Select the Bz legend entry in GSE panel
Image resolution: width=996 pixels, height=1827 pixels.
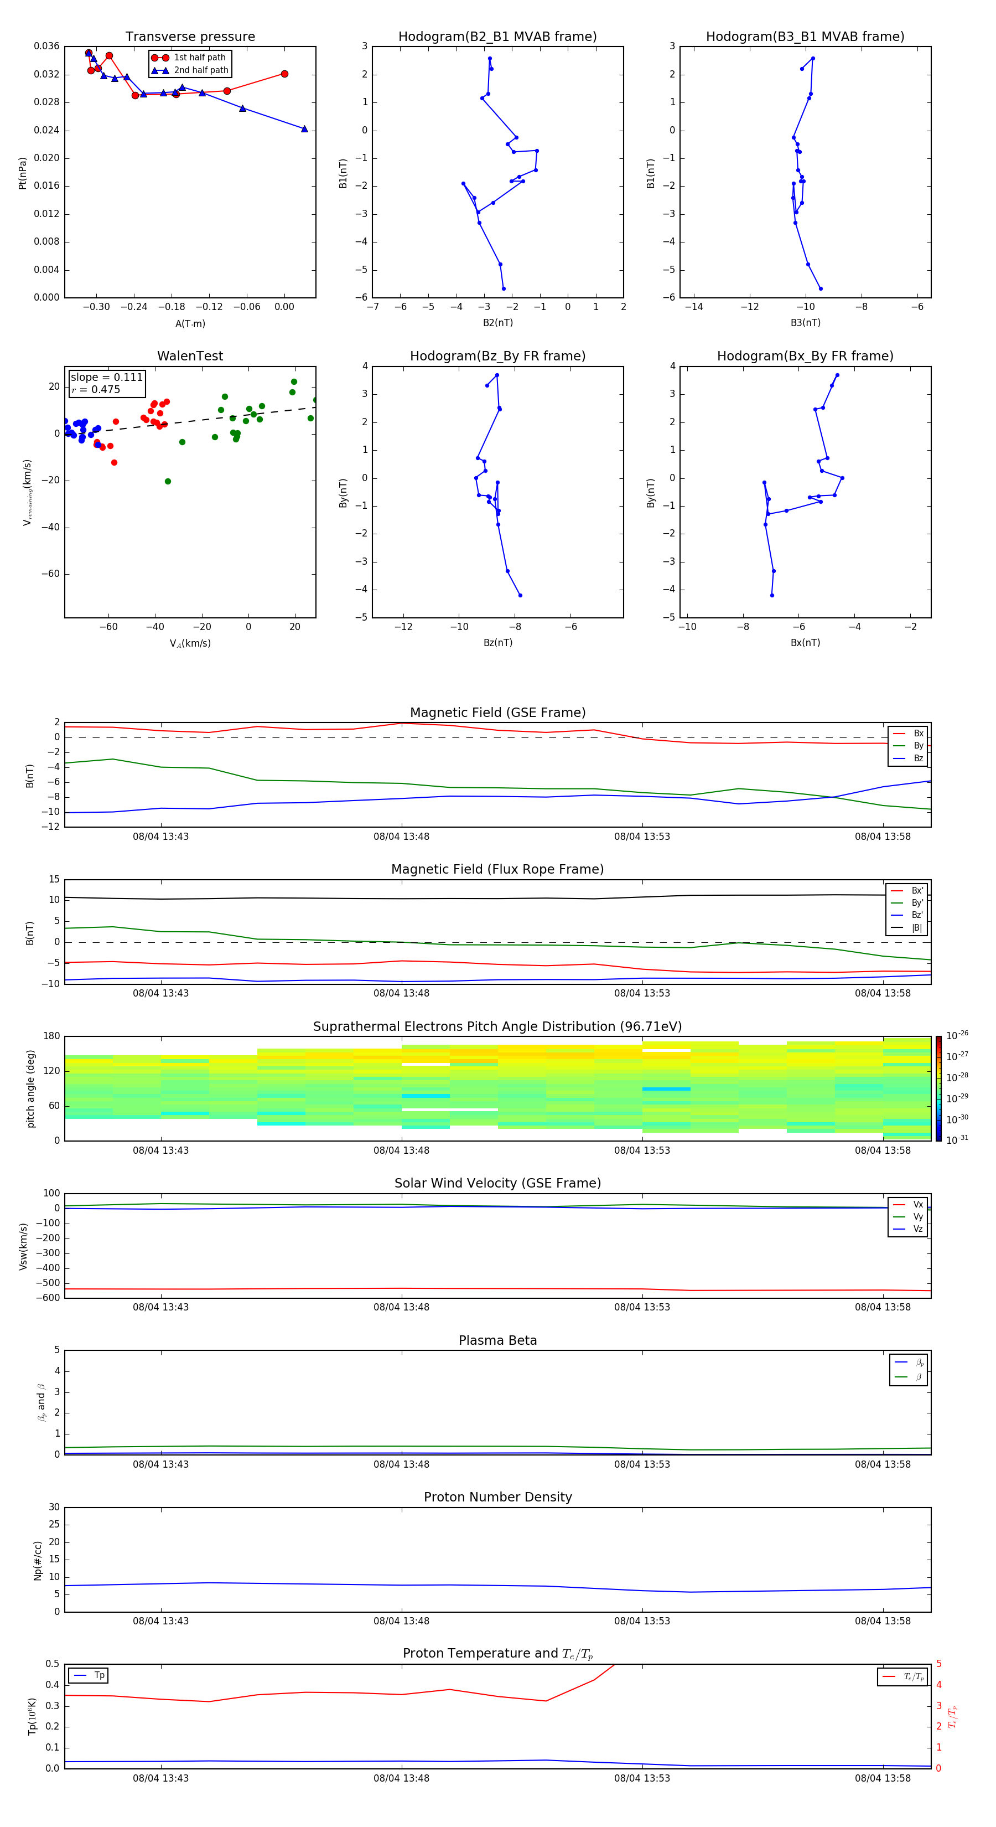point(908,758)
